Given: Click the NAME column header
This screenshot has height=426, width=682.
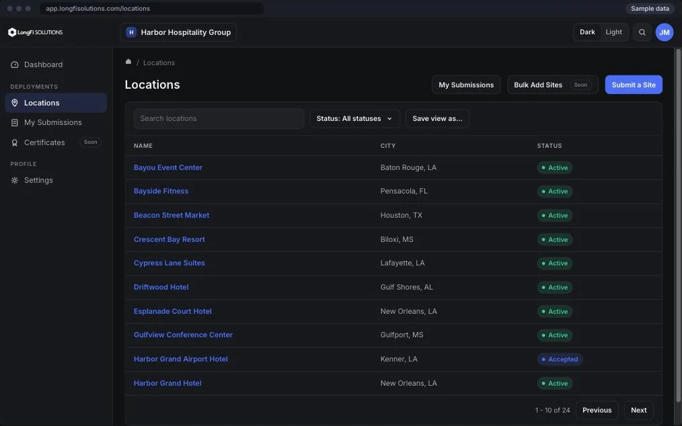Looking at the screenshot, I should (143, 146).
